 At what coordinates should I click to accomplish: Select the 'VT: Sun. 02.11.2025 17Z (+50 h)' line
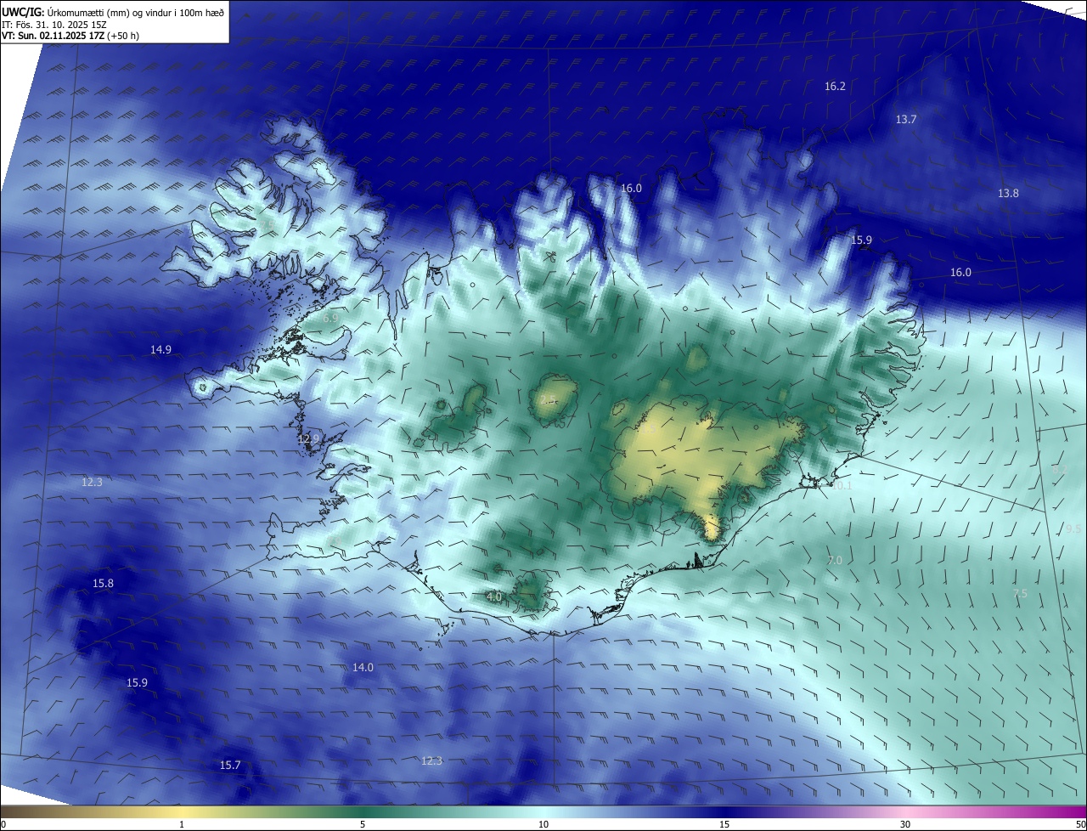[x=70, y=36]
